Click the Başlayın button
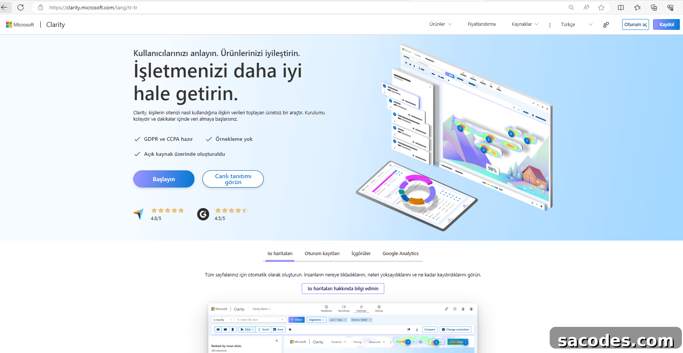This screenshot has width=683, height=353. [x=164, y=179]
